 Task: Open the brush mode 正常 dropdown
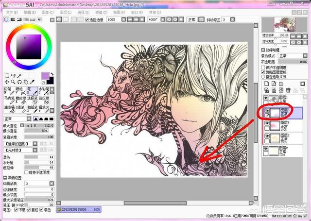[x=29, y=119]
